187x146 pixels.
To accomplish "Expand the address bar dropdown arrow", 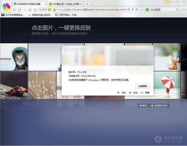I will pyautogui.click(x=142, y=10).
